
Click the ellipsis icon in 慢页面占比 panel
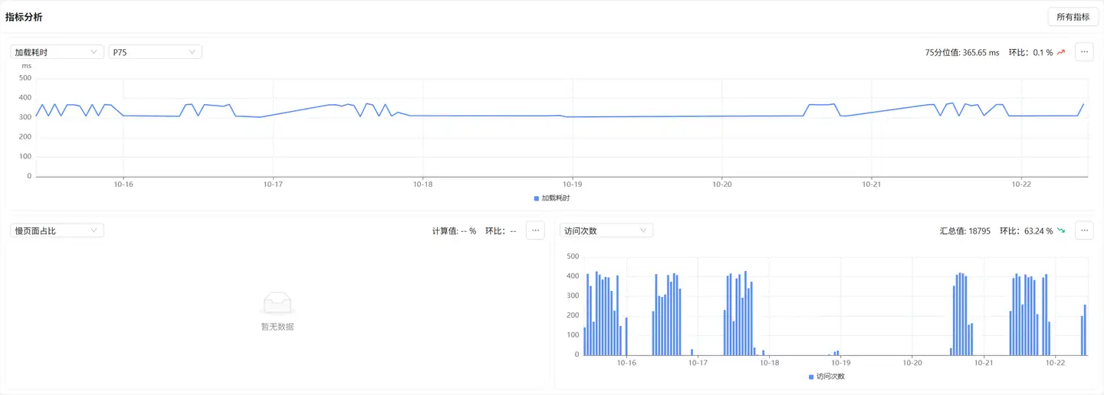[x=535, y=230]
